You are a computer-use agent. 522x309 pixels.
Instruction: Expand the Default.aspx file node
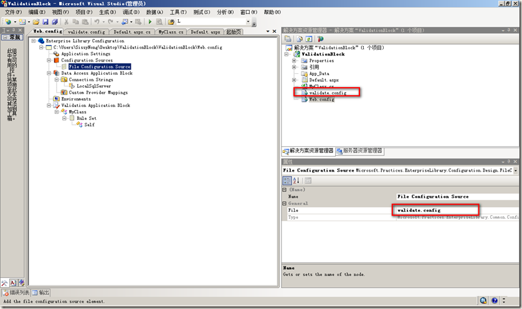coord(294,80)
